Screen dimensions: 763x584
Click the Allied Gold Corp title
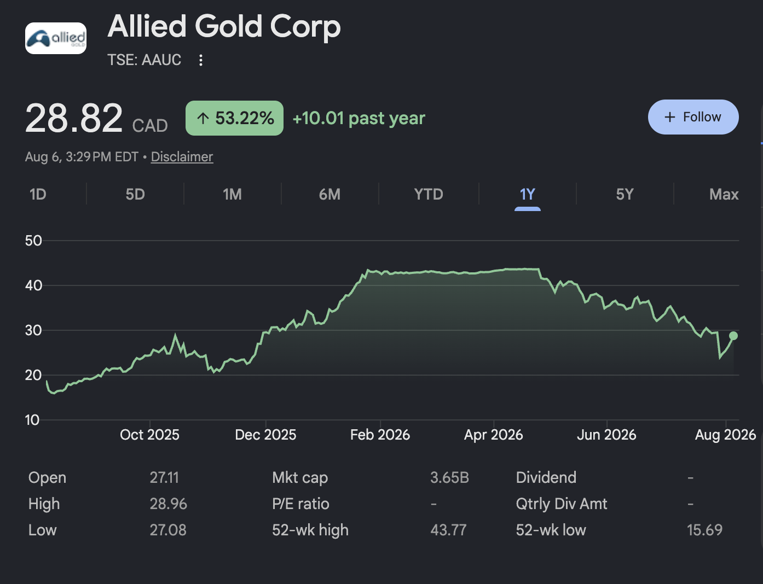pyautogui.click(x=224, y=27)
